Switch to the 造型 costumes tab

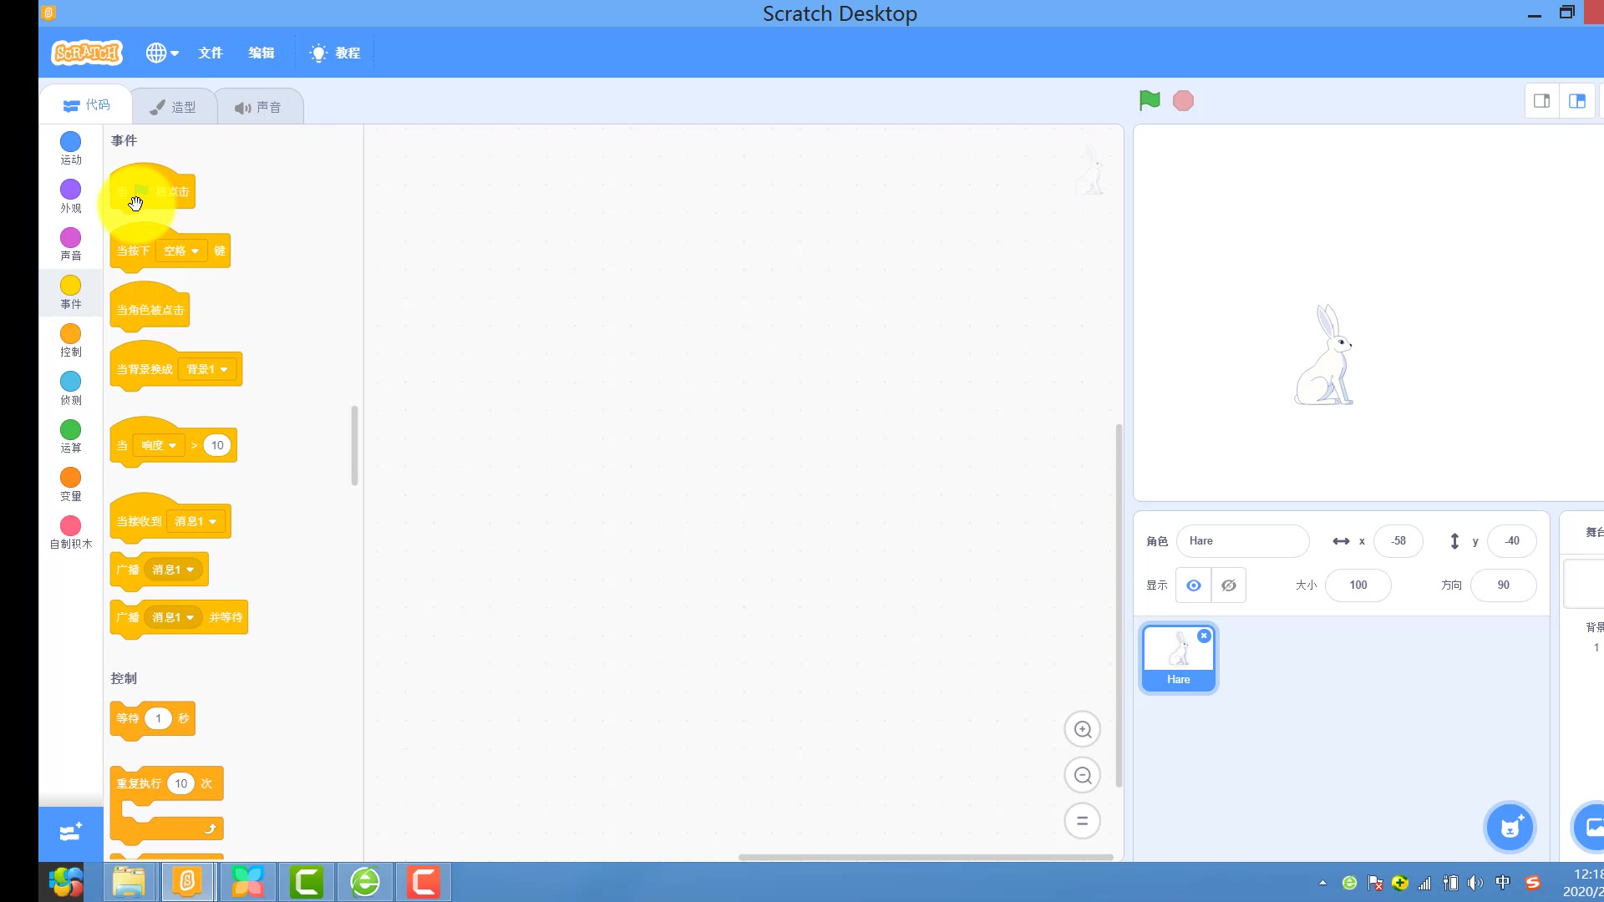click(x=174, y=107)
